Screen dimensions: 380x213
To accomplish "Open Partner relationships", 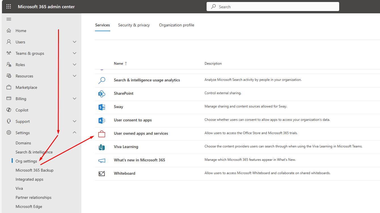I will coord(33,197).
